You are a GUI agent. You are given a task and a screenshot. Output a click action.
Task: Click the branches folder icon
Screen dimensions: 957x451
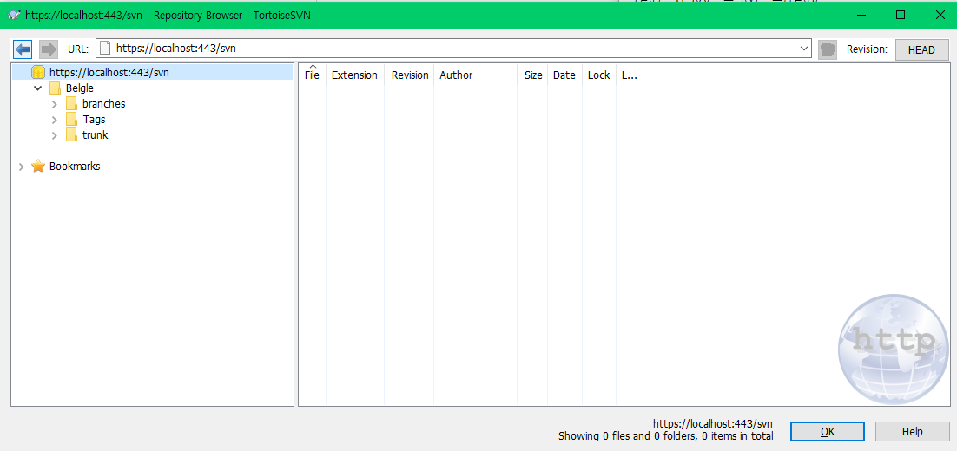click(71, 103)
